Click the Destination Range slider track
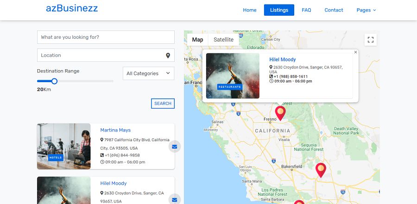The width and height of the screenshot is (417, 204). [75, 81]
